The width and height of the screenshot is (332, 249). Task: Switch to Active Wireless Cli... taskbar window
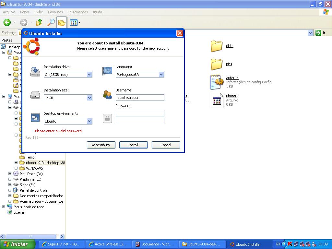click(108, 244)
